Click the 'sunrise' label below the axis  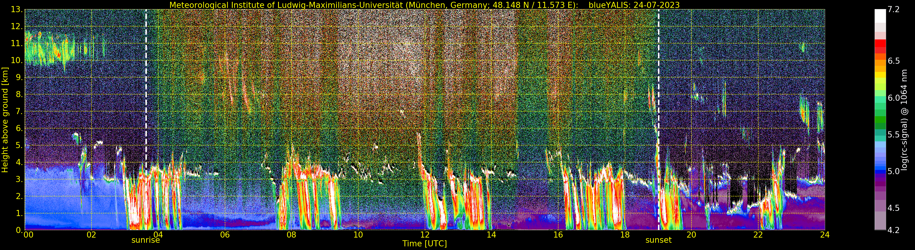click(146, 240)
